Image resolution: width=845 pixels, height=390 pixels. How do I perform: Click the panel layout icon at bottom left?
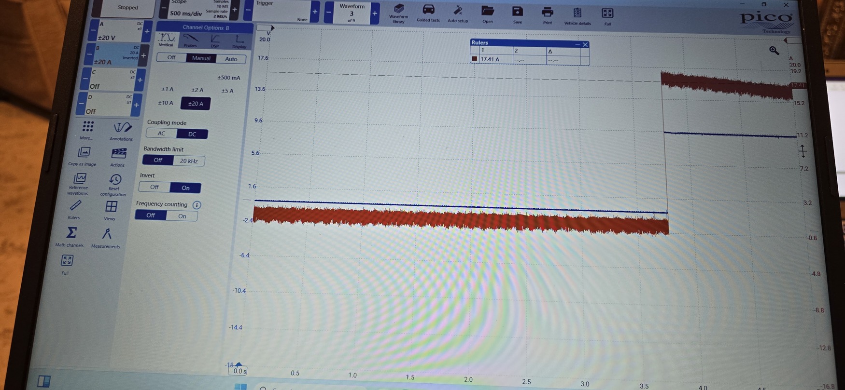point(44,381)
